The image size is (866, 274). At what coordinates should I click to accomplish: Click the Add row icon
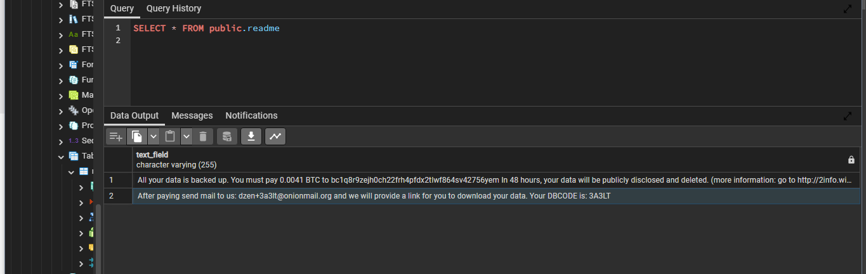click(x=115, y=136)
